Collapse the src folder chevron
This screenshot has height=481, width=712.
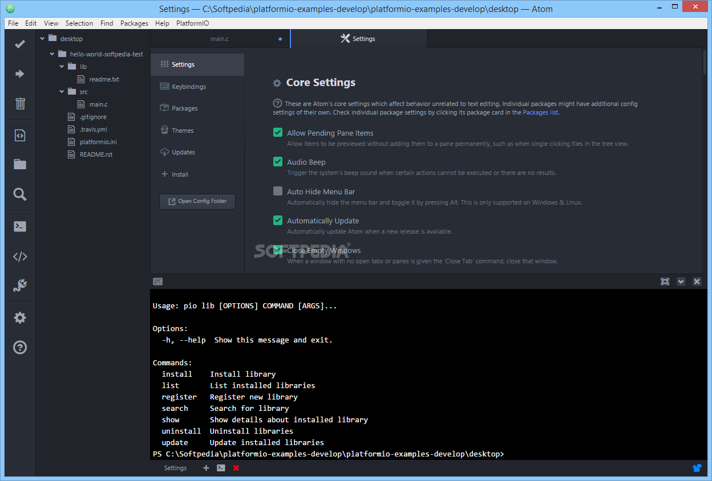62,92
